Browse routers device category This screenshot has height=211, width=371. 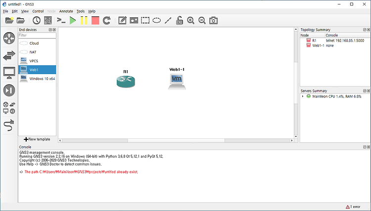click(9, 38)
